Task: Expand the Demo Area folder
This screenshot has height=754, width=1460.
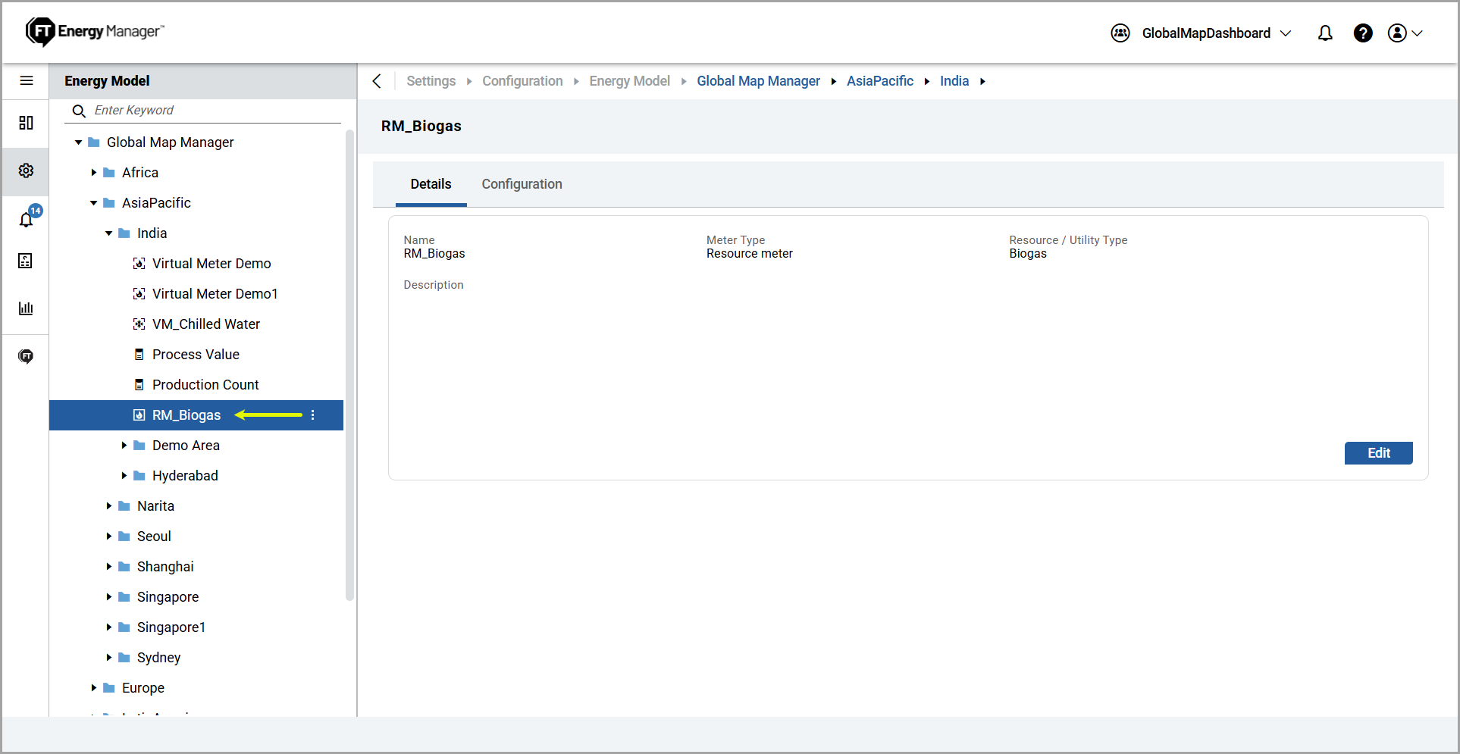Action: [x=124, y=446]
